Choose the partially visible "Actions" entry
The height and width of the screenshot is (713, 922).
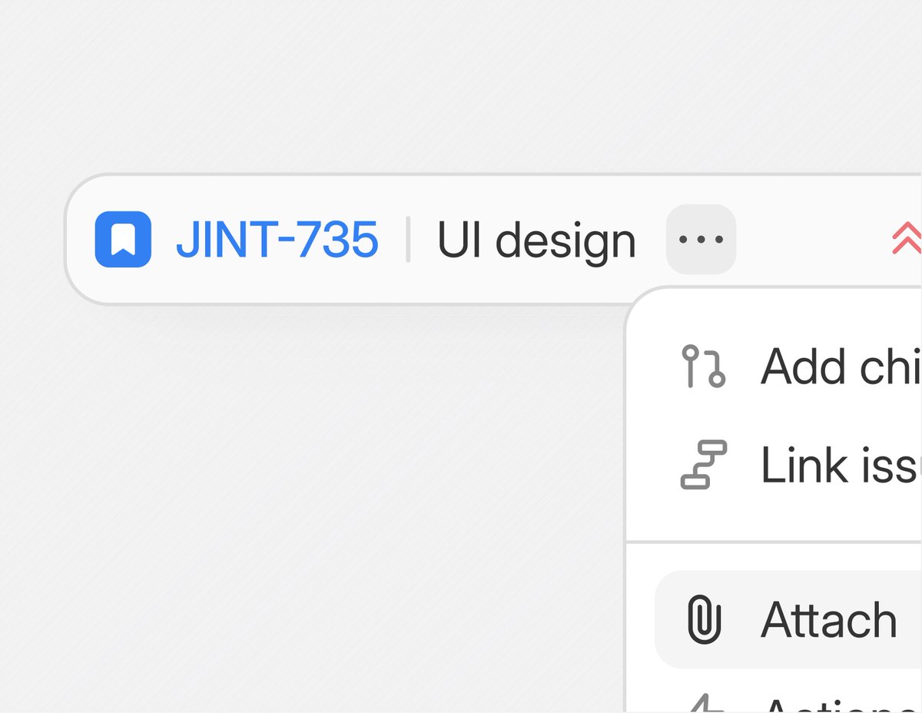[841, 705]
